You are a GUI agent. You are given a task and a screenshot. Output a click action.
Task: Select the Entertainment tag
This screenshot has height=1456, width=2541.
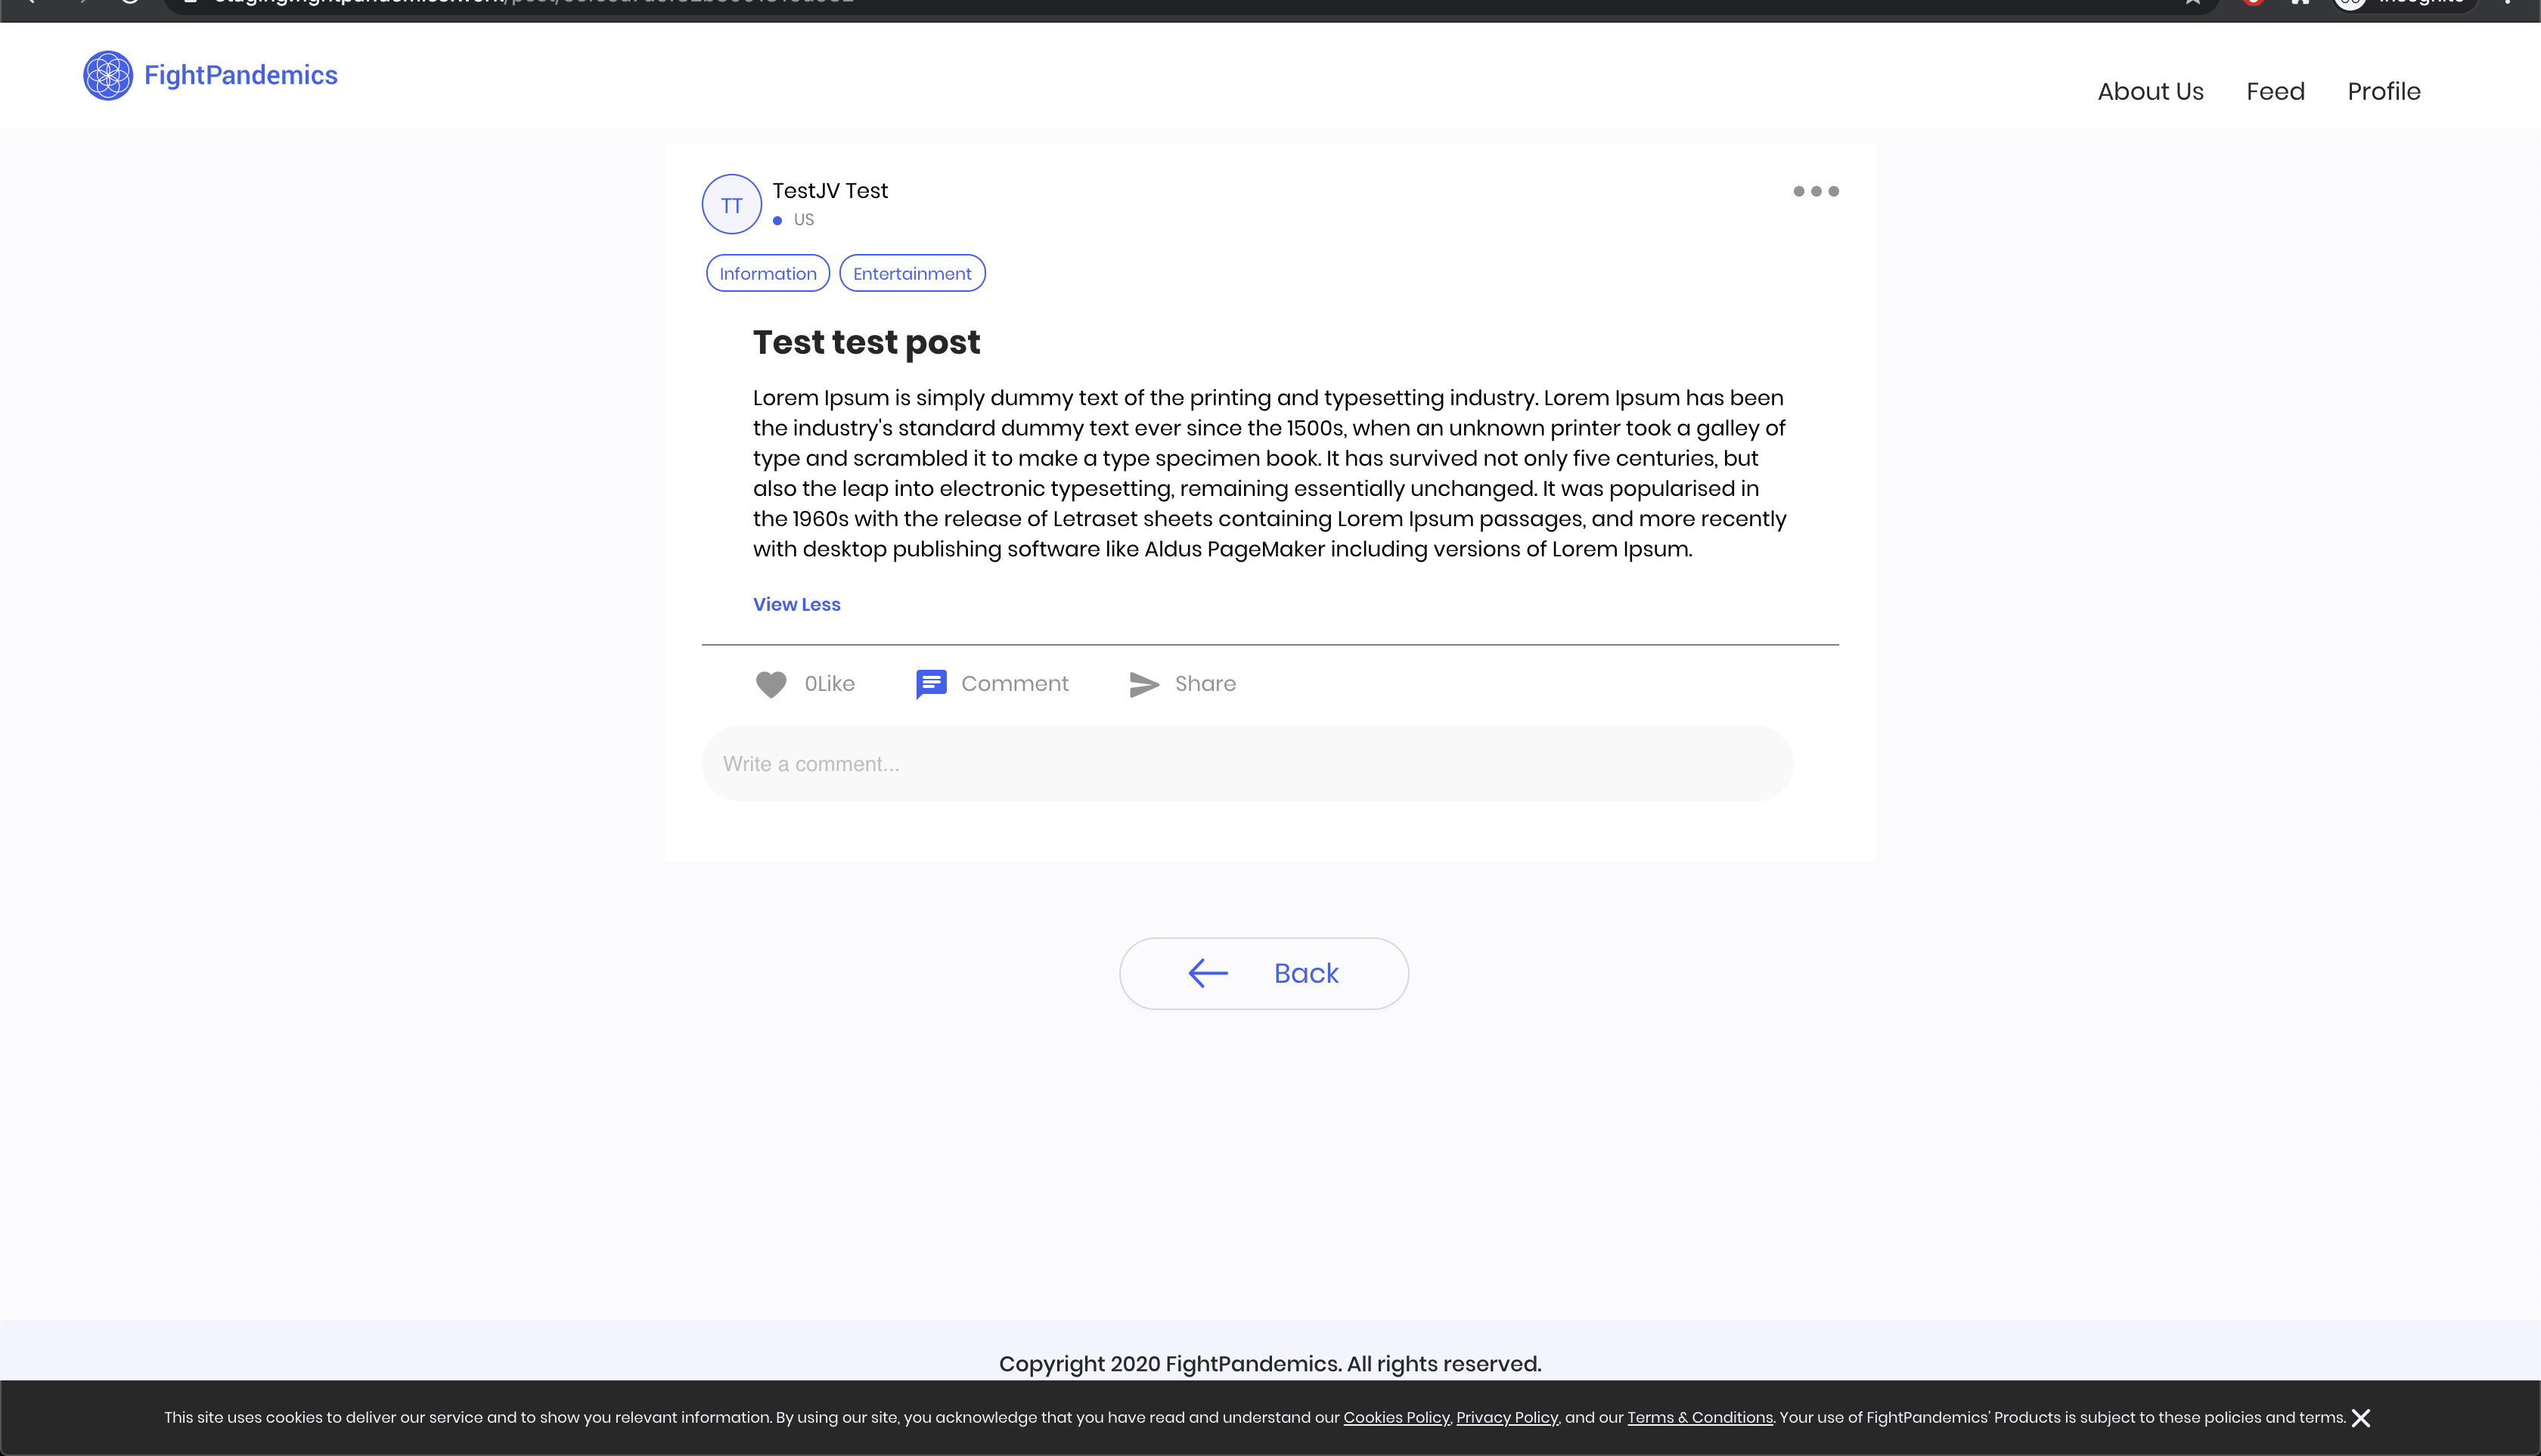[x=911, y=273]
